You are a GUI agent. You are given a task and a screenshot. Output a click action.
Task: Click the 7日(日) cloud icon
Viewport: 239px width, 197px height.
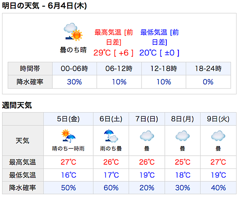(147, 136)
